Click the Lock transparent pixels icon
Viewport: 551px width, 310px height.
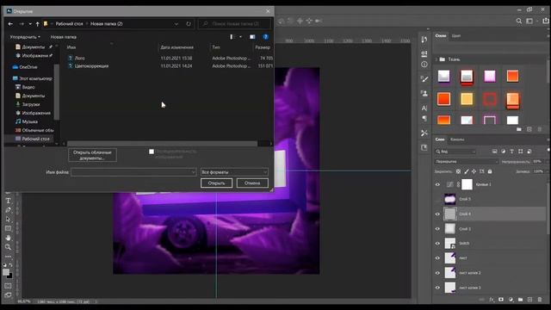[458, 171]
